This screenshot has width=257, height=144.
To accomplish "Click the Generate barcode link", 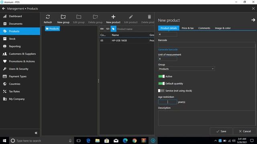I will coord(168,50).
